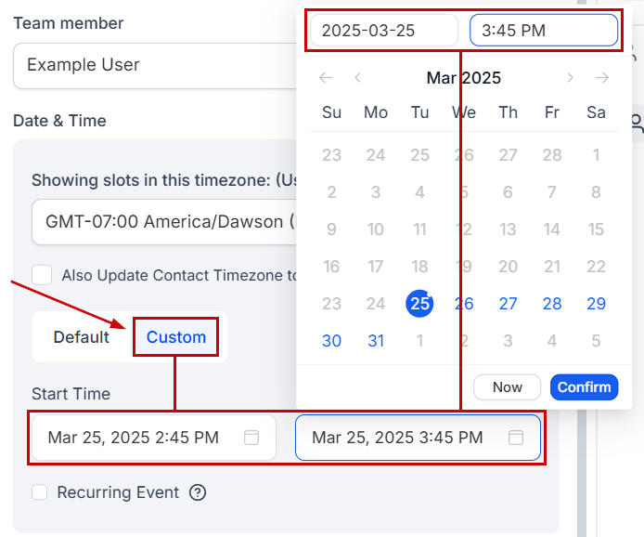Select March 31 in the calendar

pyautogui.click(x=376, y=341)
